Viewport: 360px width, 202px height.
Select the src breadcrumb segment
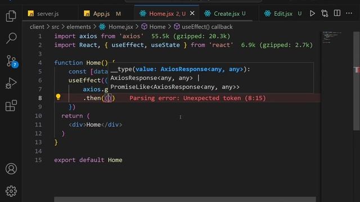point(55,27)
